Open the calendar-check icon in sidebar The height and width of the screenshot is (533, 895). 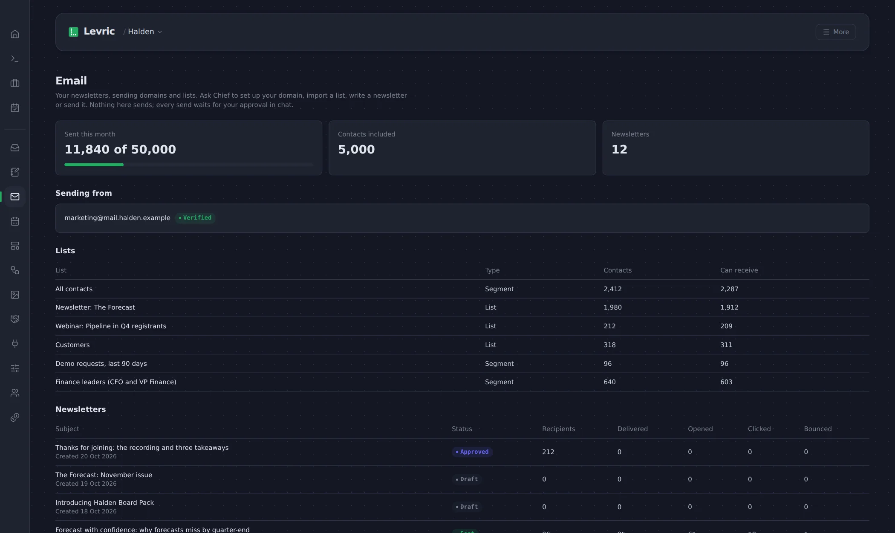pos(15,108)
